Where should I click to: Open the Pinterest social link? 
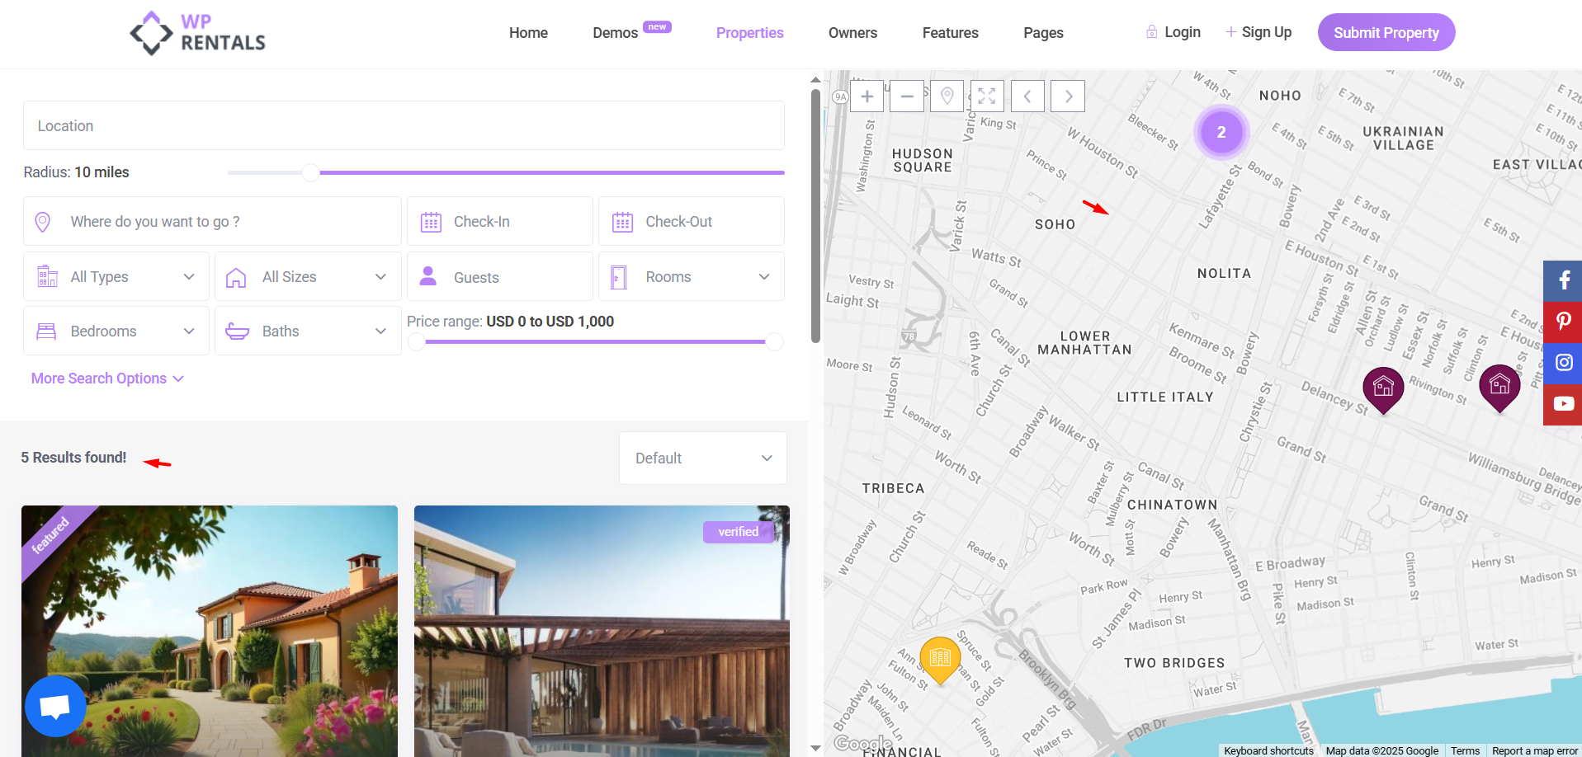(1563, 322)
